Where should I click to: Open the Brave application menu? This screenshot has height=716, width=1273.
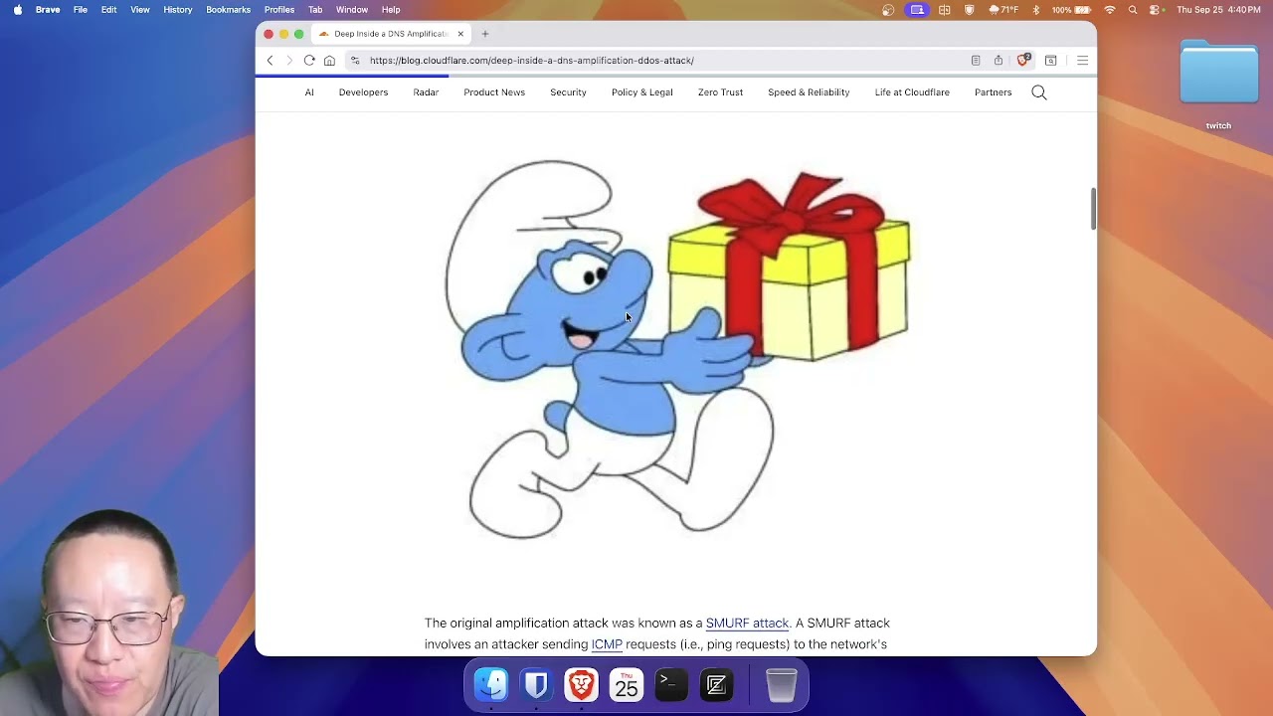click(x=48, y=10)
